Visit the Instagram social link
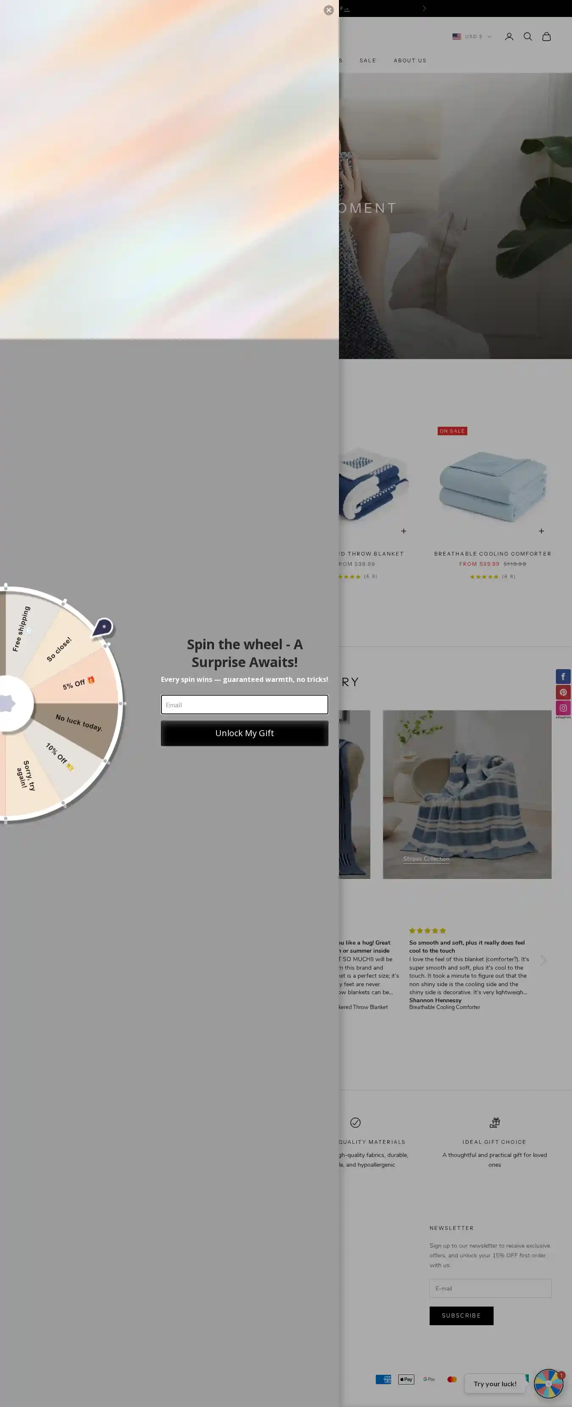572x1407 pixels. (x=563, y=708)
